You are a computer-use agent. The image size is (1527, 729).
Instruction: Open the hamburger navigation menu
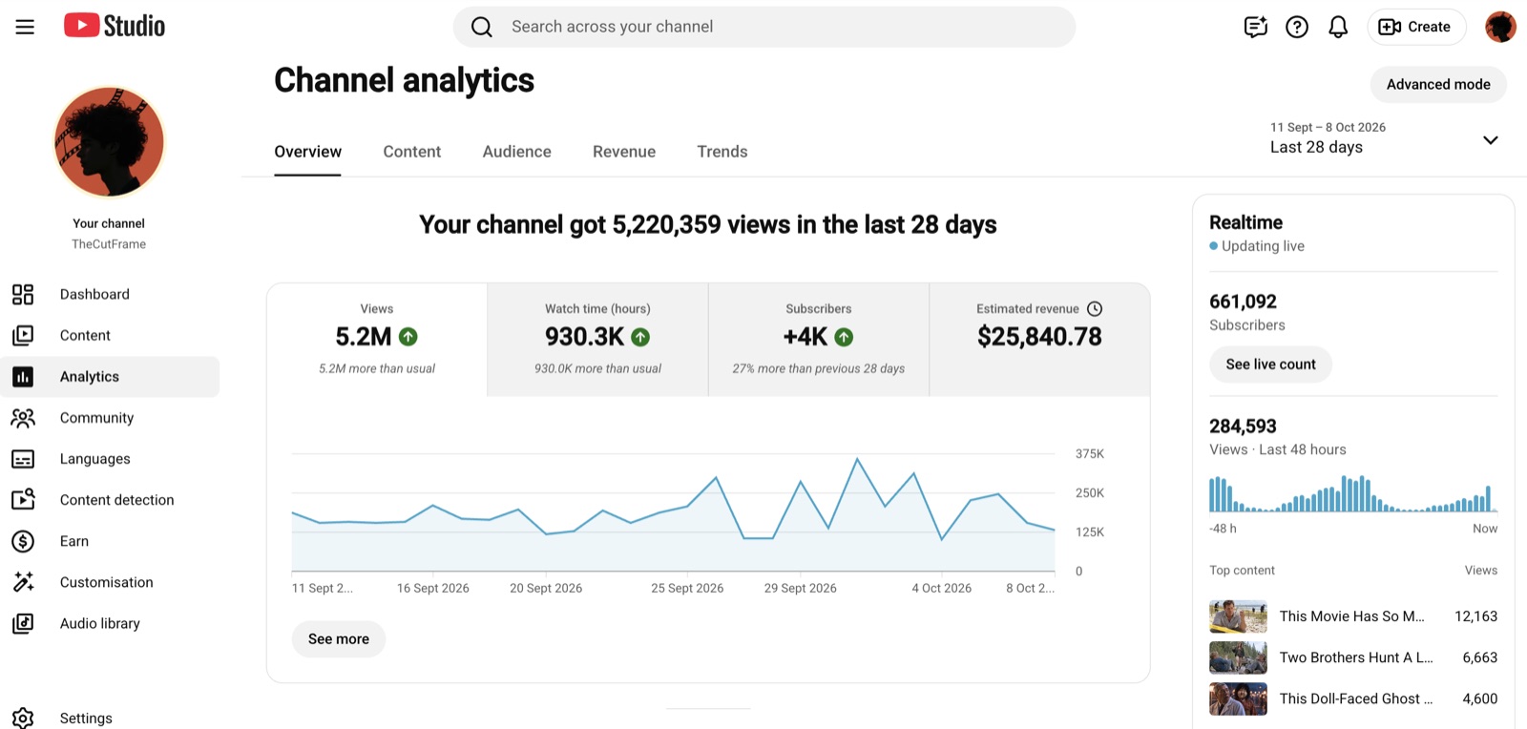(25, 27)
